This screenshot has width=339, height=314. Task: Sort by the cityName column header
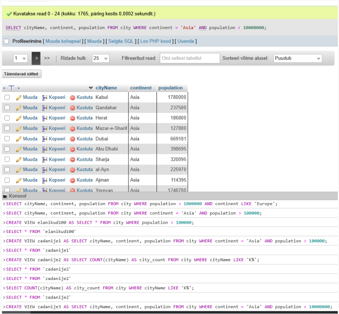[106, 88]
